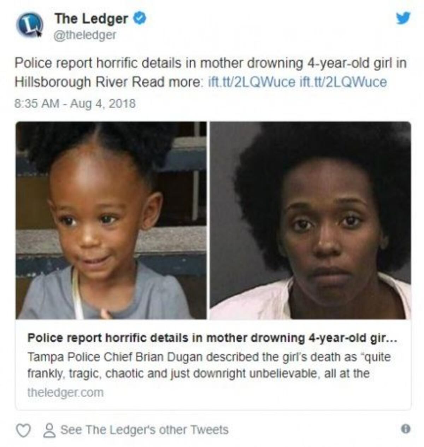Viewport: 424px width, 447px height.
Task: Click the tweet body text about Hillsborough River
Action: tap(211, 72)
